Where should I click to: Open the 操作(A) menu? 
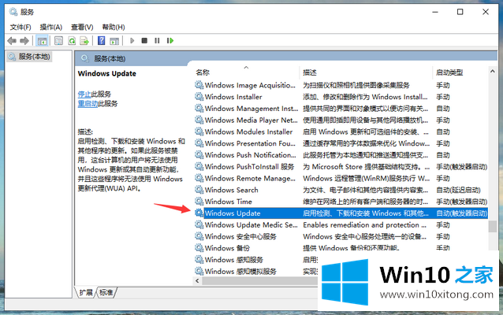click(51, 27)
